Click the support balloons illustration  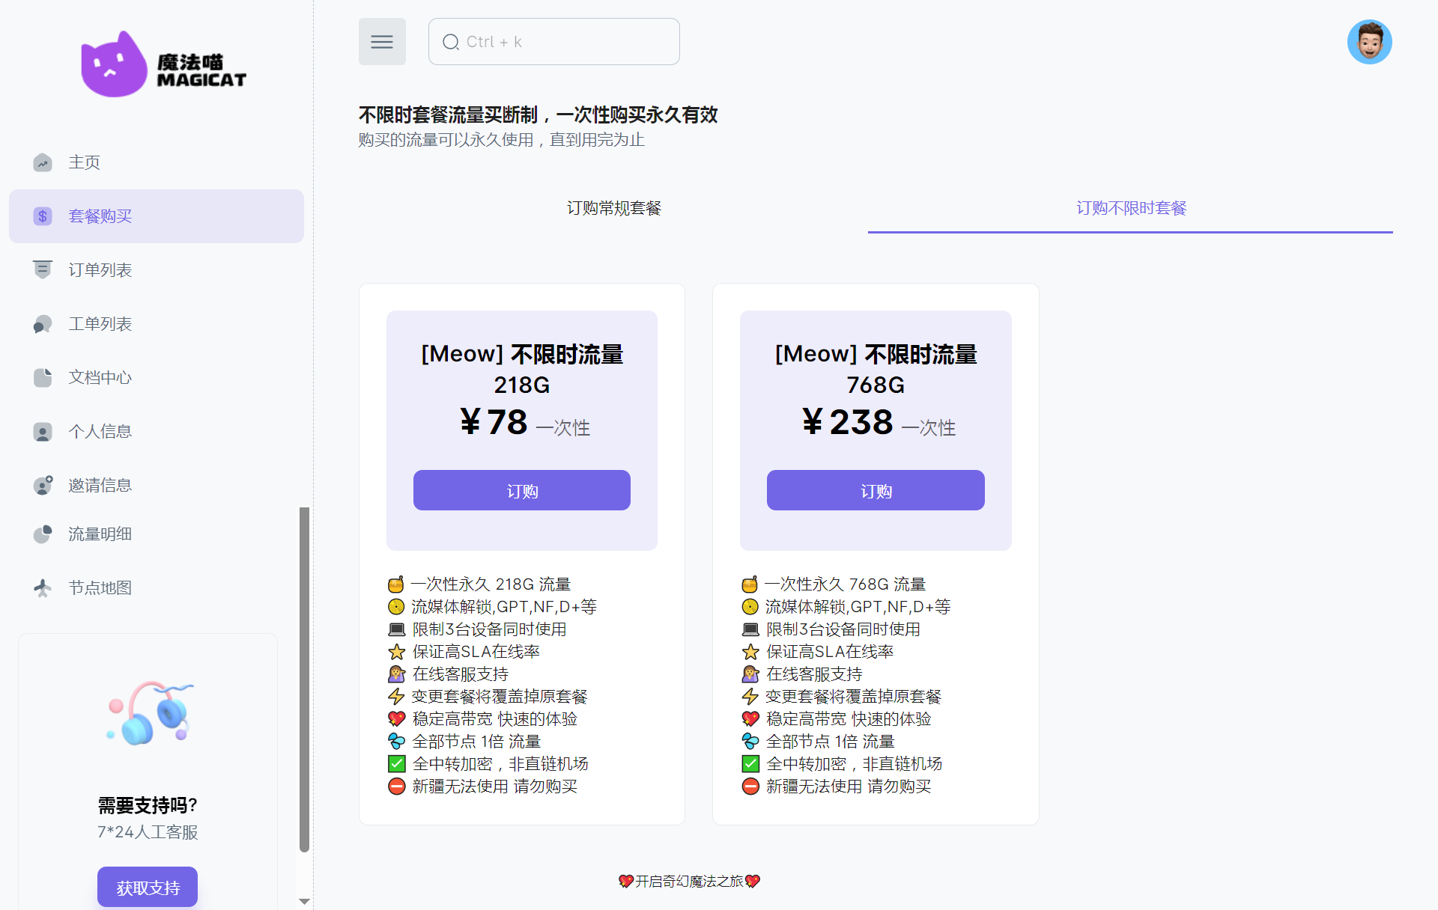[x=148, y=712]
